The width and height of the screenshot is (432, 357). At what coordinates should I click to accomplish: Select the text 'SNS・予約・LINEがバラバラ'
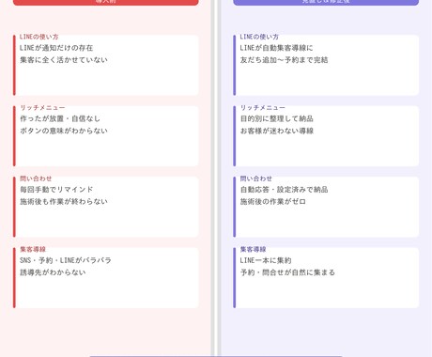coord(66,260)
